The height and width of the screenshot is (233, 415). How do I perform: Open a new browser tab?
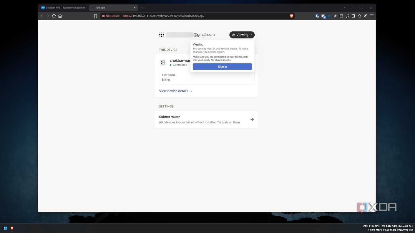(x=142, y=8)
